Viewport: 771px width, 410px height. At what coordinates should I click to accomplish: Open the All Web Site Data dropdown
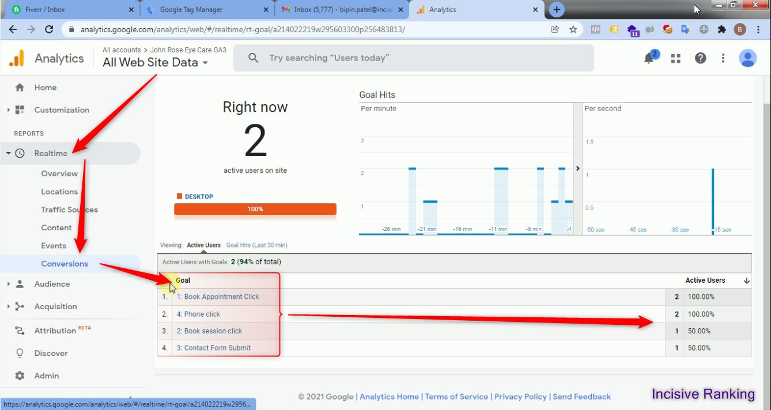point(155,63)
